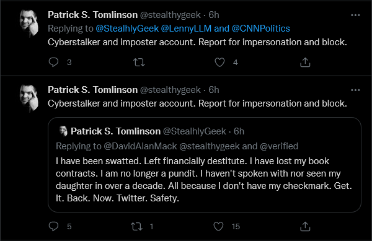Like the second tweet with 15 likes
The width and height of the screenshot is (372, 241).
(218, 226)
